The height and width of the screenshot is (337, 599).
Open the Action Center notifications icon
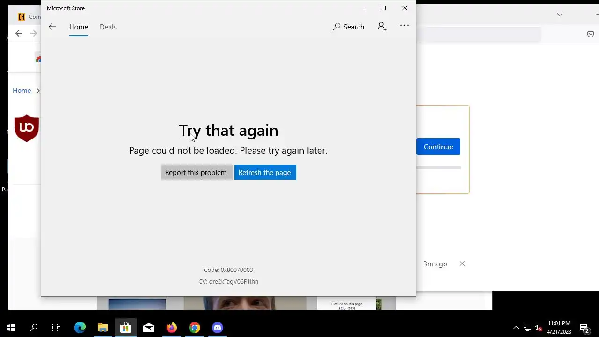pos(584,328)
